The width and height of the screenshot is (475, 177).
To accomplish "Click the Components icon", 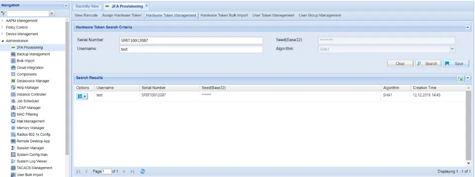I will [x=13, y=74].
